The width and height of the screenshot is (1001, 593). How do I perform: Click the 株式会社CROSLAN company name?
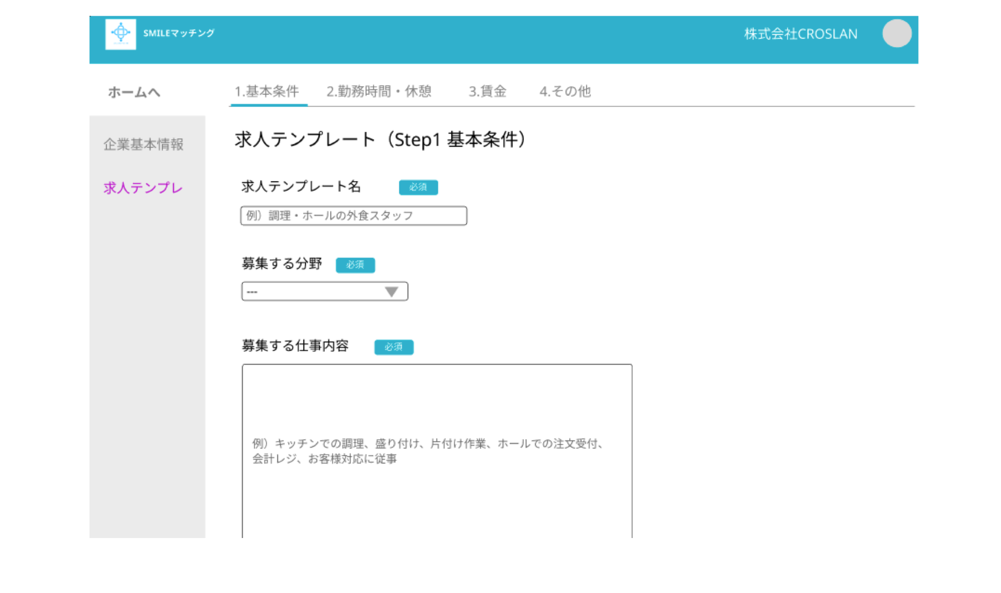pos(800,34)
